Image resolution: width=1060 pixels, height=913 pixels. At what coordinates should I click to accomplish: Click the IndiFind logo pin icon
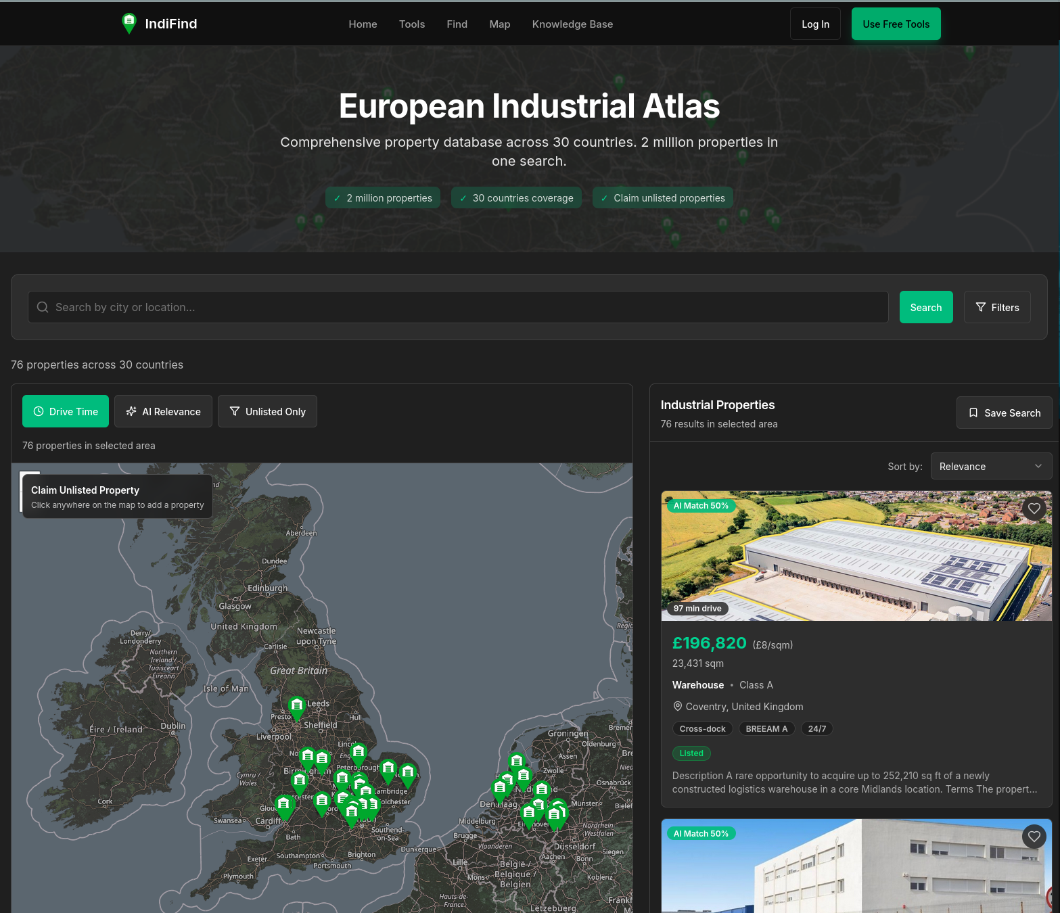[x=129, y=23]
